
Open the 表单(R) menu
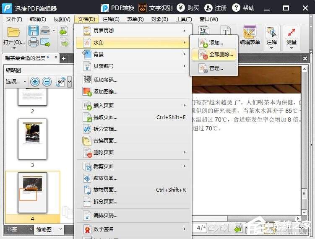click(x=135, y=19)
